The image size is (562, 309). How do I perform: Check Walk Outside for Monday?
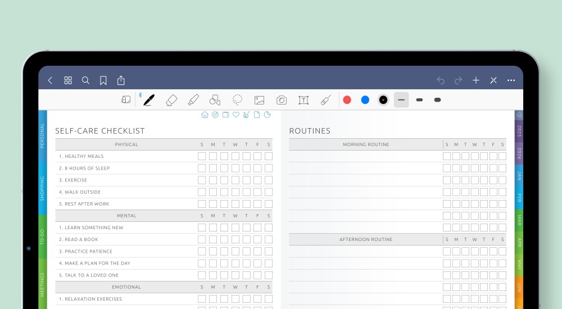(x=213, y=192)
